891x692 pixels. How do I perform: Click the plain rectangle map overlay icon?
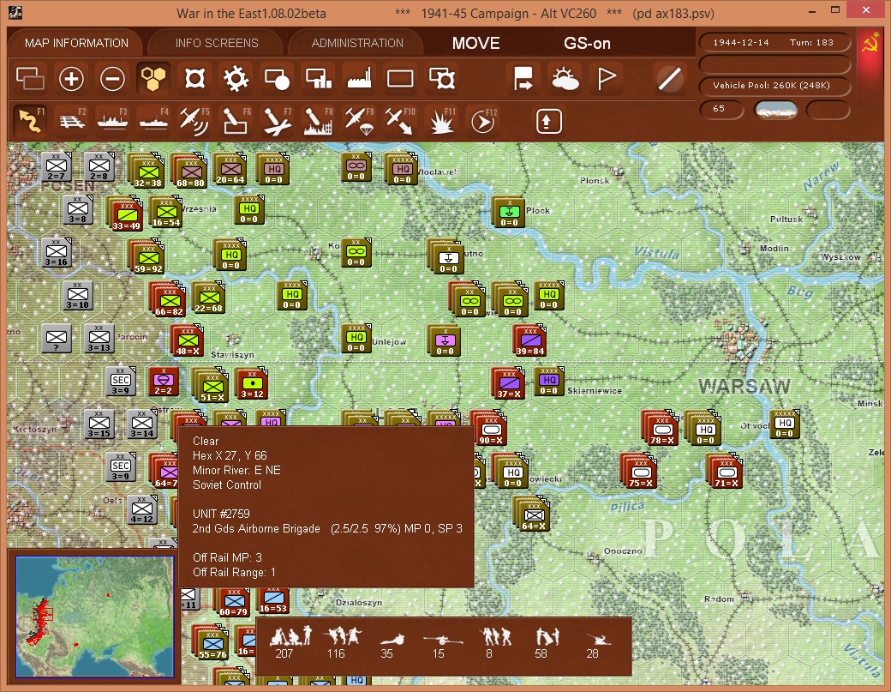400,79
